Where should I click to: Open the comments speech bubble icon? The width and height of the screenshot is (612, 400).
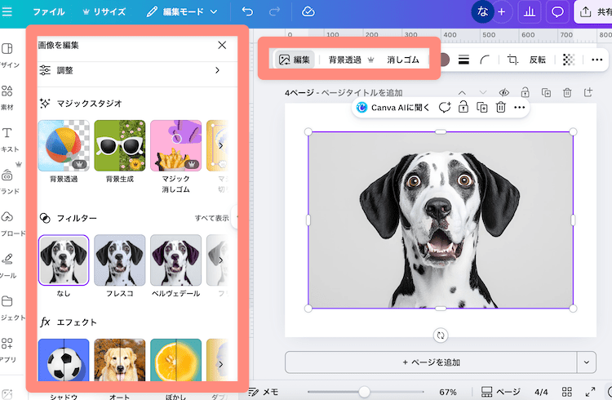pos(557,12)
